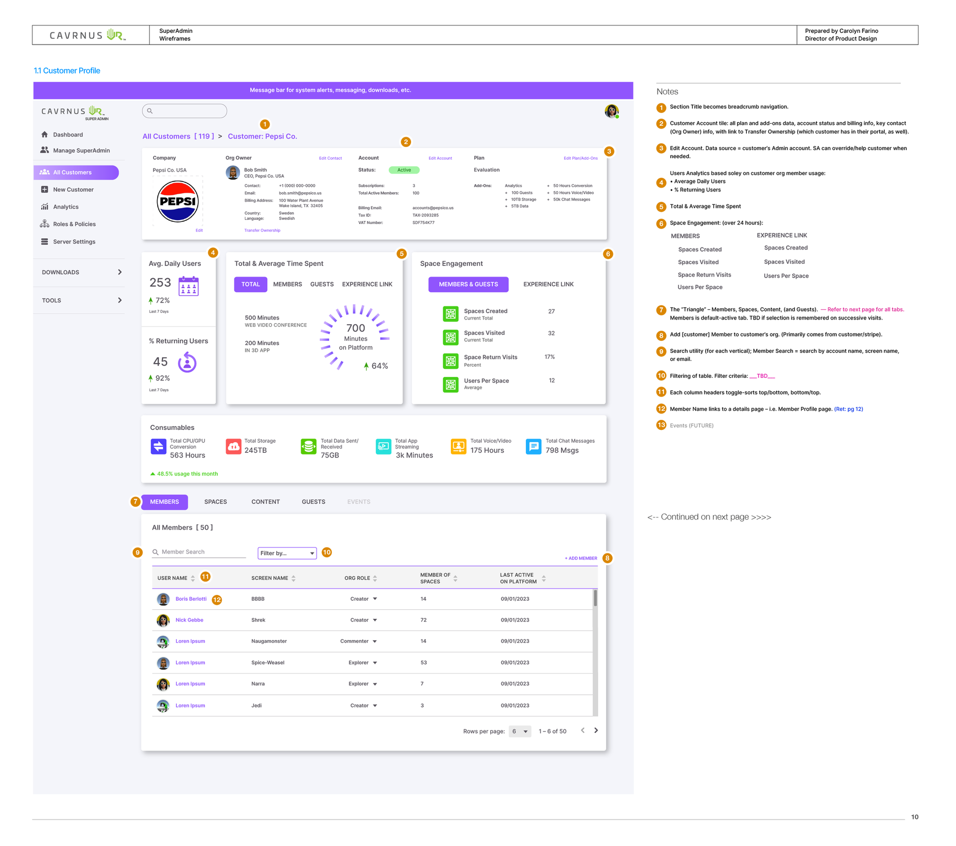956x846 pixels.
Task: Click the user avatar in top right
Action: tap(611, 111)
